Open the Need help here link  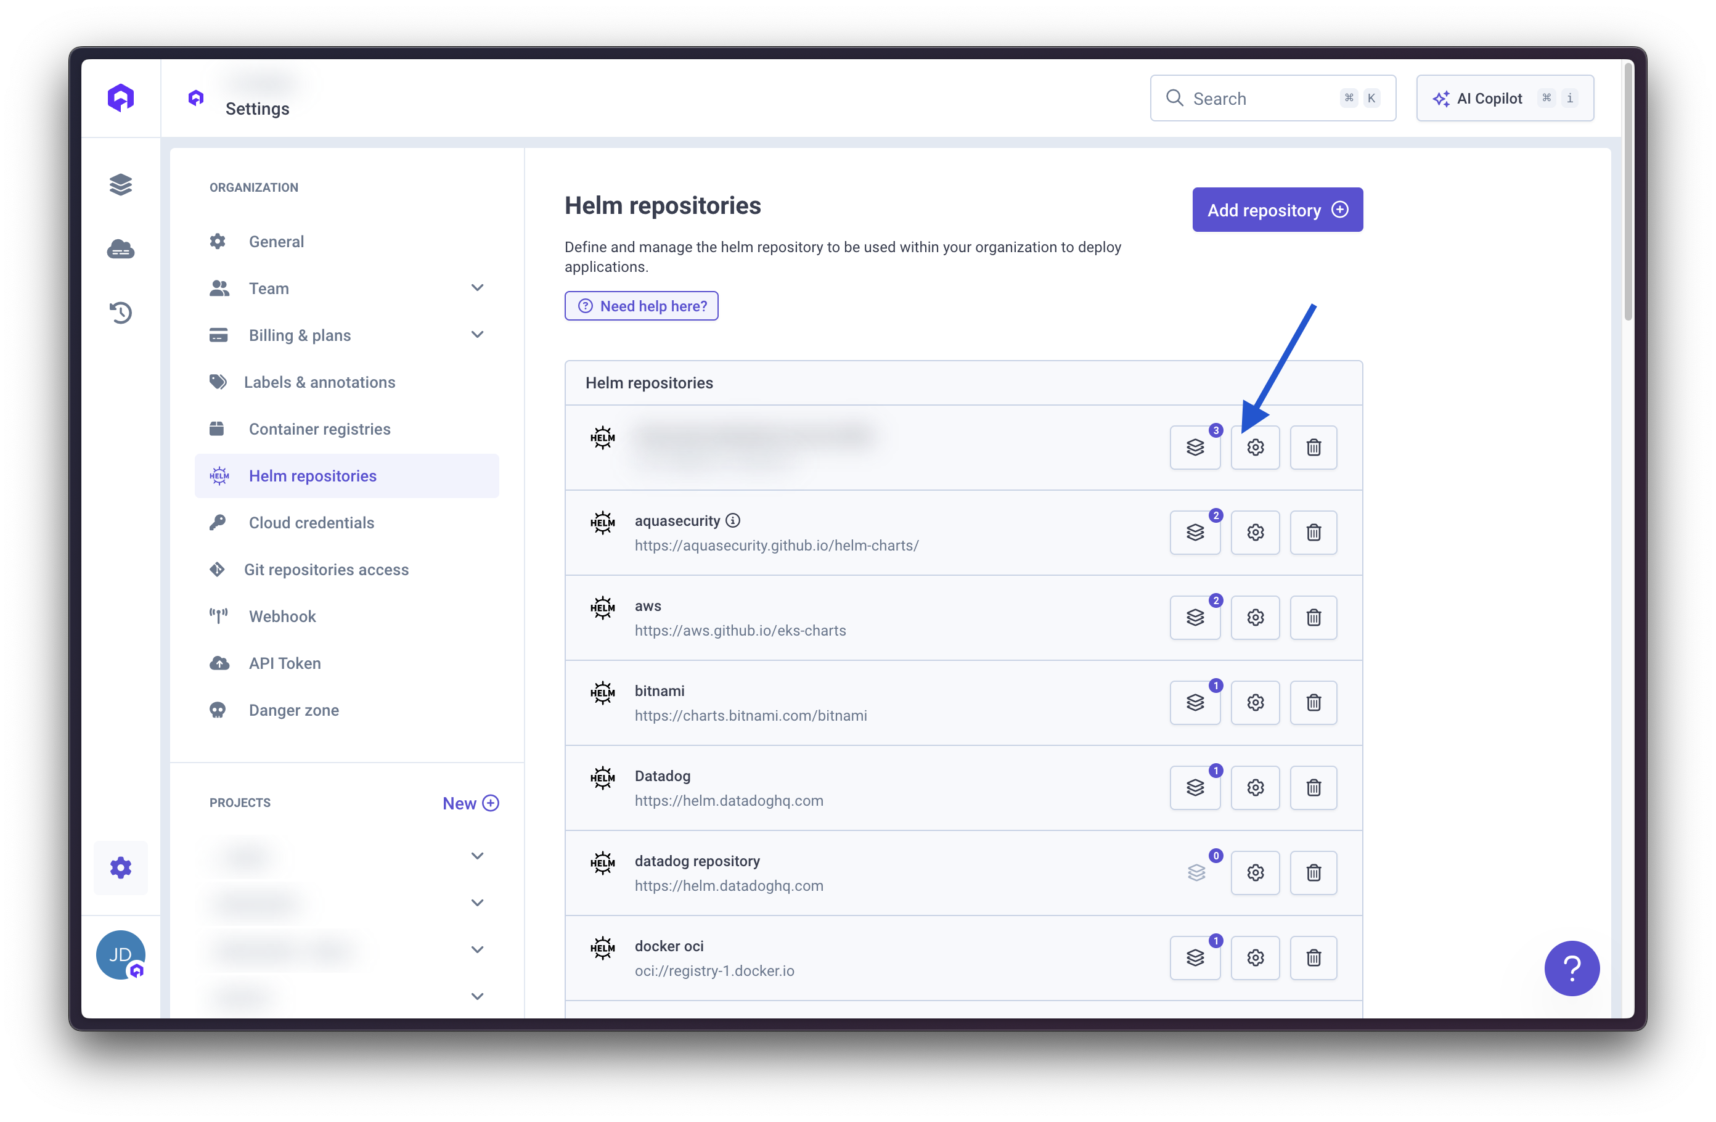point(641,306)
